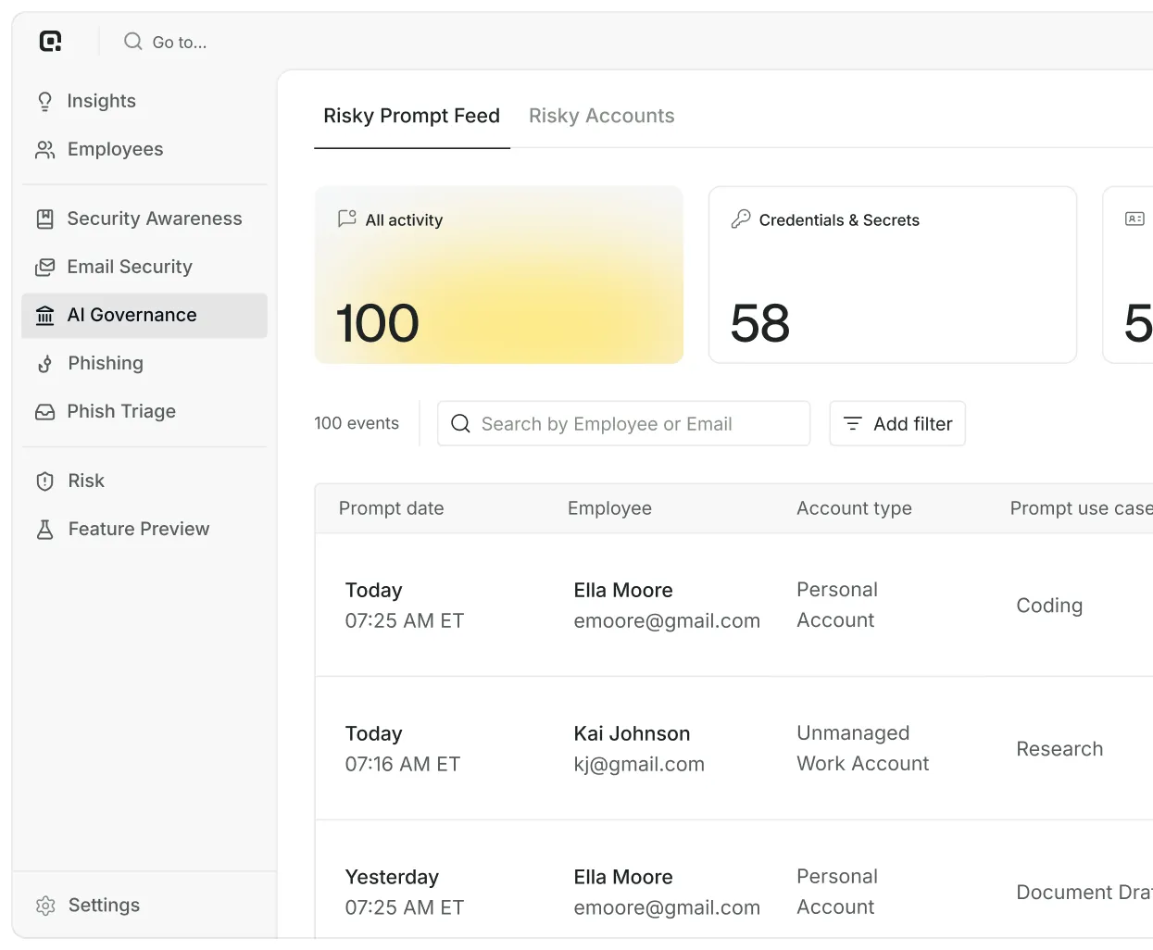Open the Insights page

pos(144,101)
